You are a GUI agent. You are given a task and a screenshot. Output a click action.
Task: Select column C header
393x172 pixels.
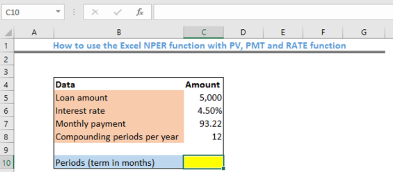(204, 32)
